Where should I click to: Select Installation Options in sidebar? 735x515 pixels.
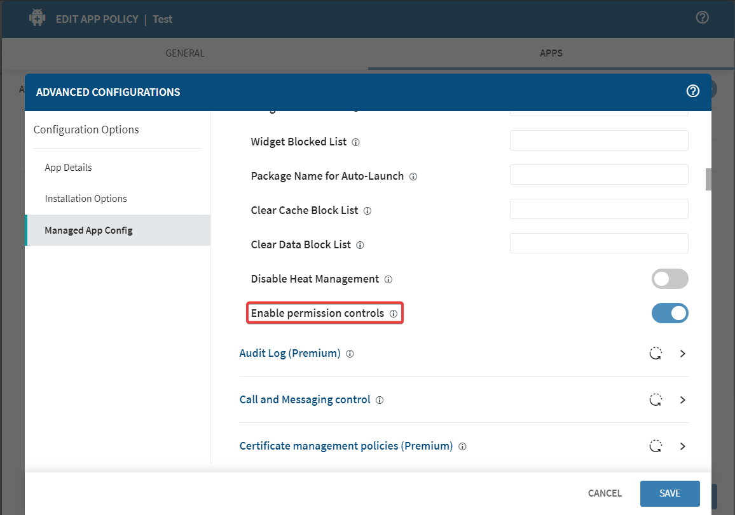pyautogui.click(x=86, y=199)
